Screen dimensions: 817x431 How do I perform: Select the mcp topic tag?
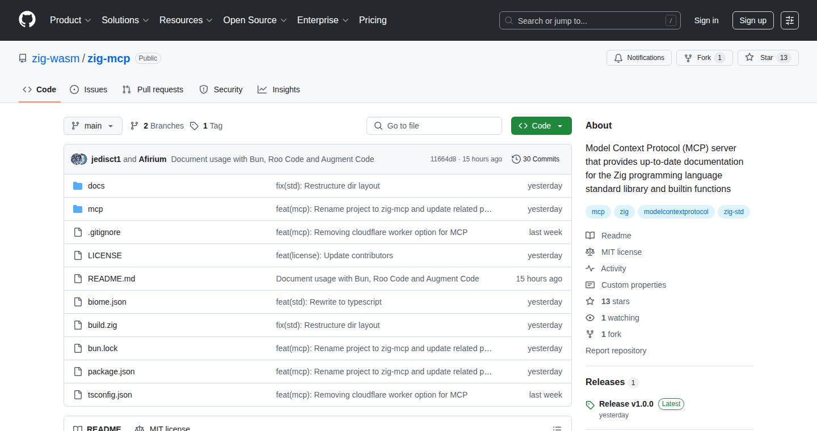[598, 212]
